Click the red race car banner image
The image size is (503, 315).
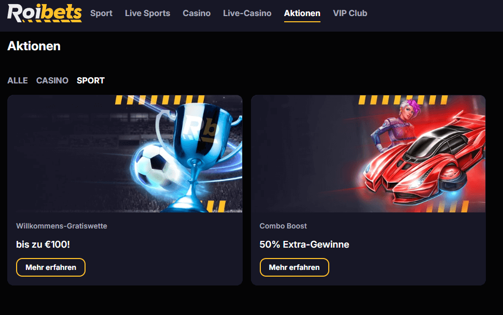[368, 154]
